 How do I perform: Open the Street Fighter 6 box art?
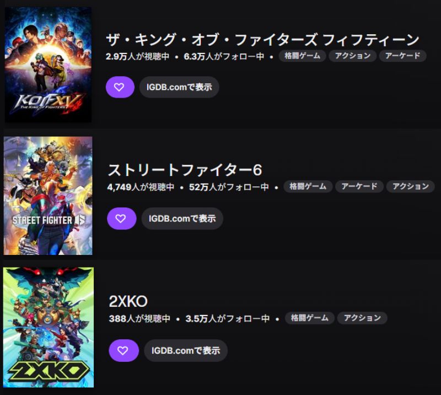click(x=48, y=196)
